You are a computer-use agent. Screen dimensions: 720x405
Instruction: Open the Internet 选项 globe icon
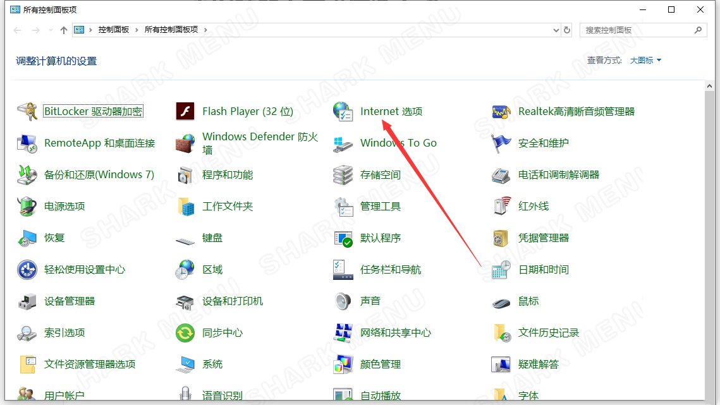(343, 112)
